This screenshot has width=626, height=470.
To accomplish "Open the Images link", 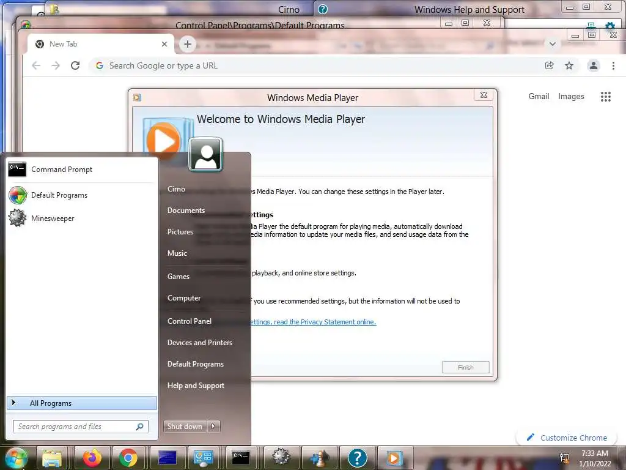I will point(571,96).
